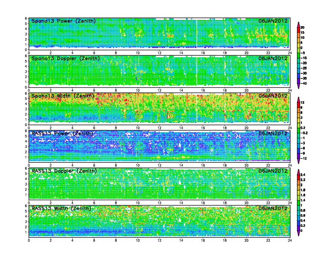This screenshot has height=258, width=333.
Task: Click y-axis tick "6" of the Spano13 Power plot
Action: (x=26, y=19)
